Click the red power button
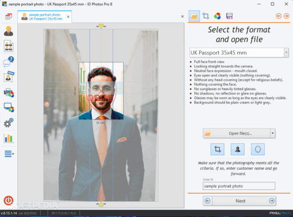Image resolution: width=293 pixels, height=217 pixels. pos(8,200)
